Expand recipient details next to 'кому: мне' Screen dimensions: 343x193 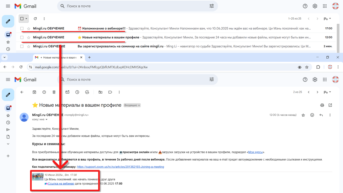click(46, 120)
